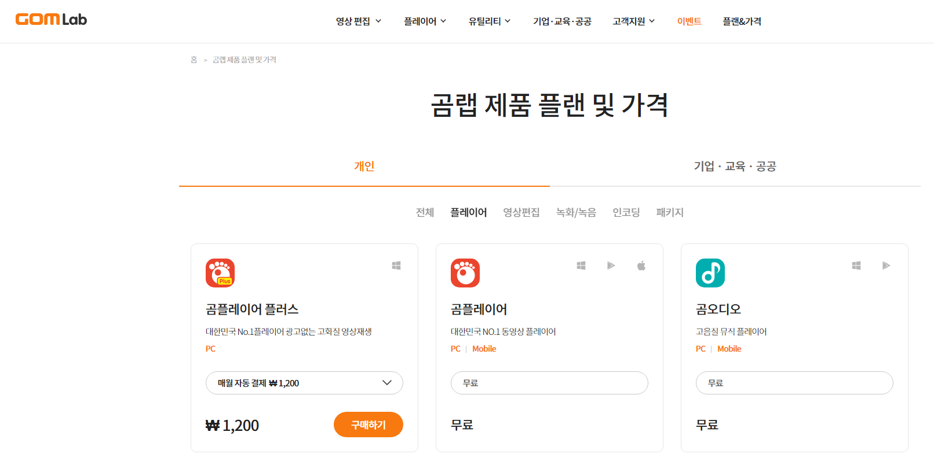Click the 곰오디오 music note icon
This screenshot has height=476, width=934.
click(710, 273)
